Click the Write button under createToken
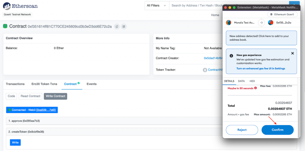Viewport: 305px width, 151px height. [15, 142]
